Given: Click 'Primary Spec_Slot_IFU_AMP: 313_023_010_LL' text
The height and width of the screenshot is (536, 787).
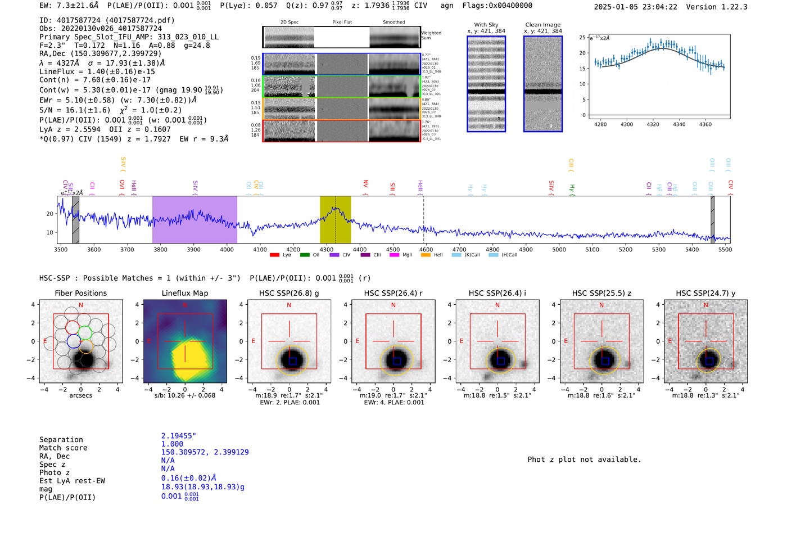Looking at the screenshot, I should coord(129,37).
